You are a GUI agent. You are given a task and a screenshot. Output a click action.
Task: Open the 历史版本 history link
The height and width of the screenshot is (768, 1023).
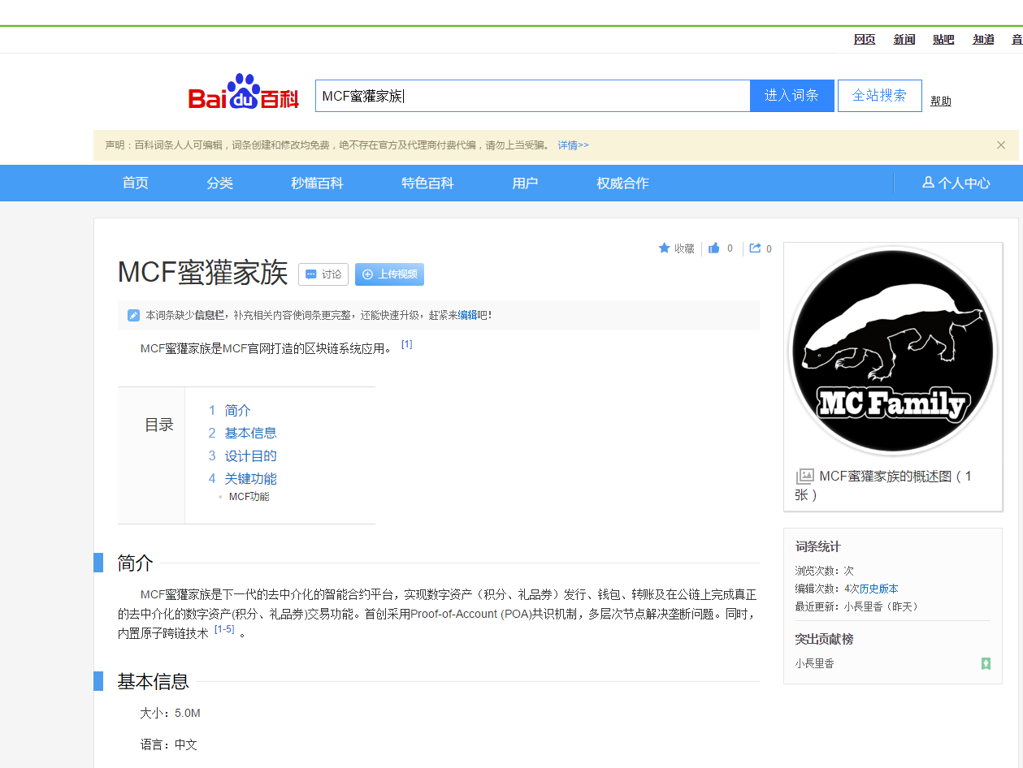pyautogui.click(x=878, y=589)
